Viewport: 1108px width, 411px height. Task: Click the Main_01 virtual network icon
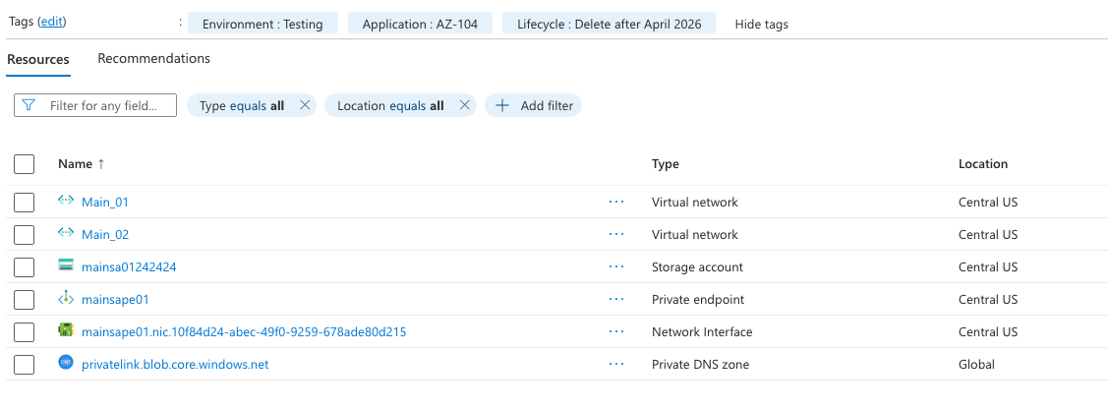66,202
